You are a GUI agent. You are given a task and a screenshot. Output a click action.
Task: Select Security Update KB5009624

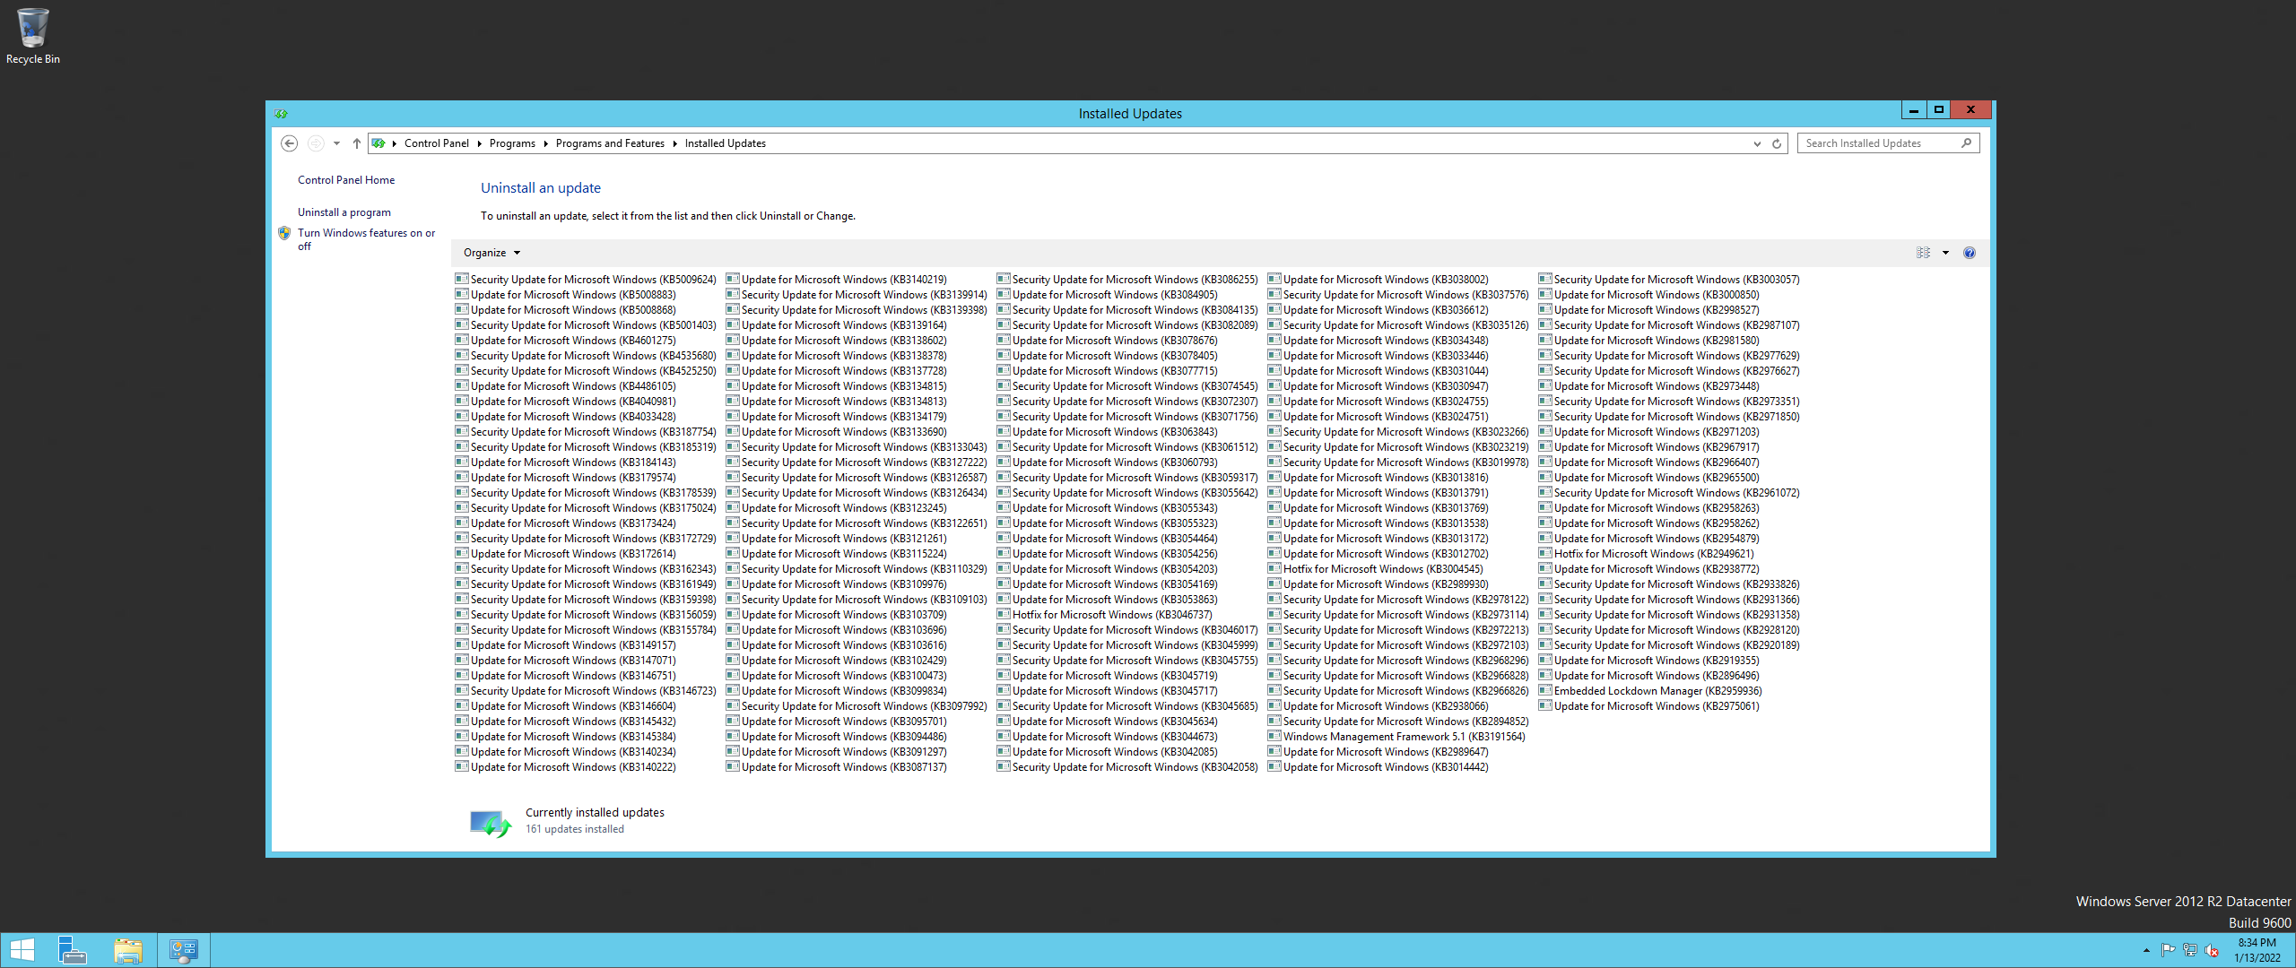pos(587,280)
